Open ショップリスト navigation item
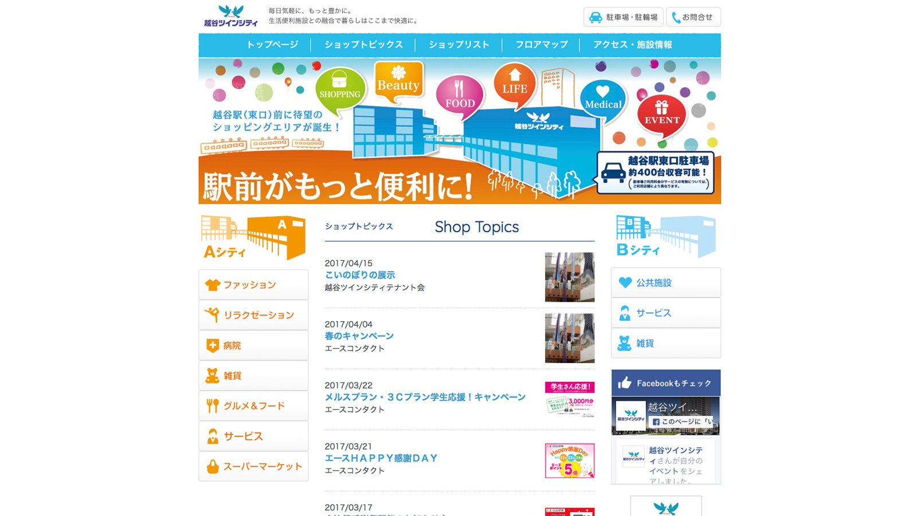 pos(459,45)
